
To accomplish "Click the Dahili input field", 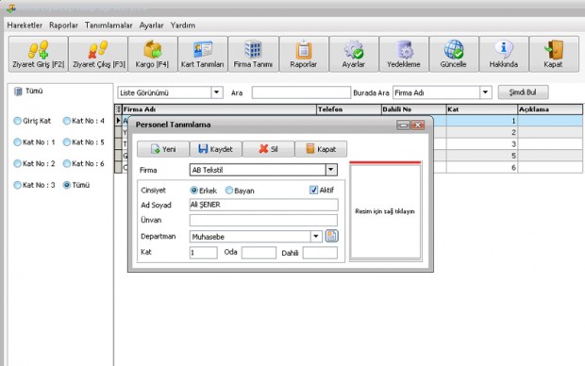I will (x=320, y=253).
